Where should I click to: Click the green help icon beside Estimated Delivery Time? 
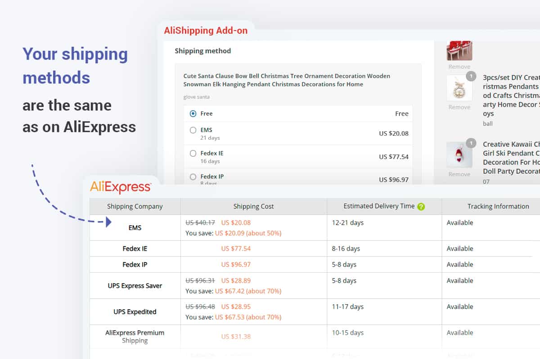pyautogui.click(x=421, y=207)
